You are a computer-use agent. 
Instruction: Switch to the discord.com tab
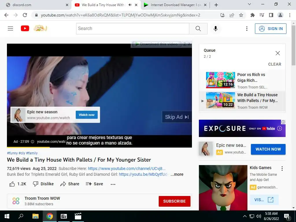click(x=36, y=5)
